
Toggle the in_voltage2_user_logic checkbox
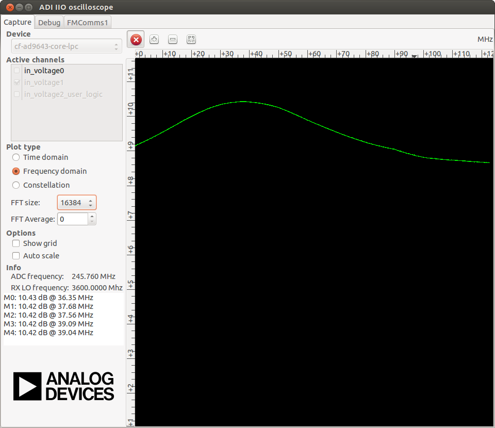pos(17,94)
